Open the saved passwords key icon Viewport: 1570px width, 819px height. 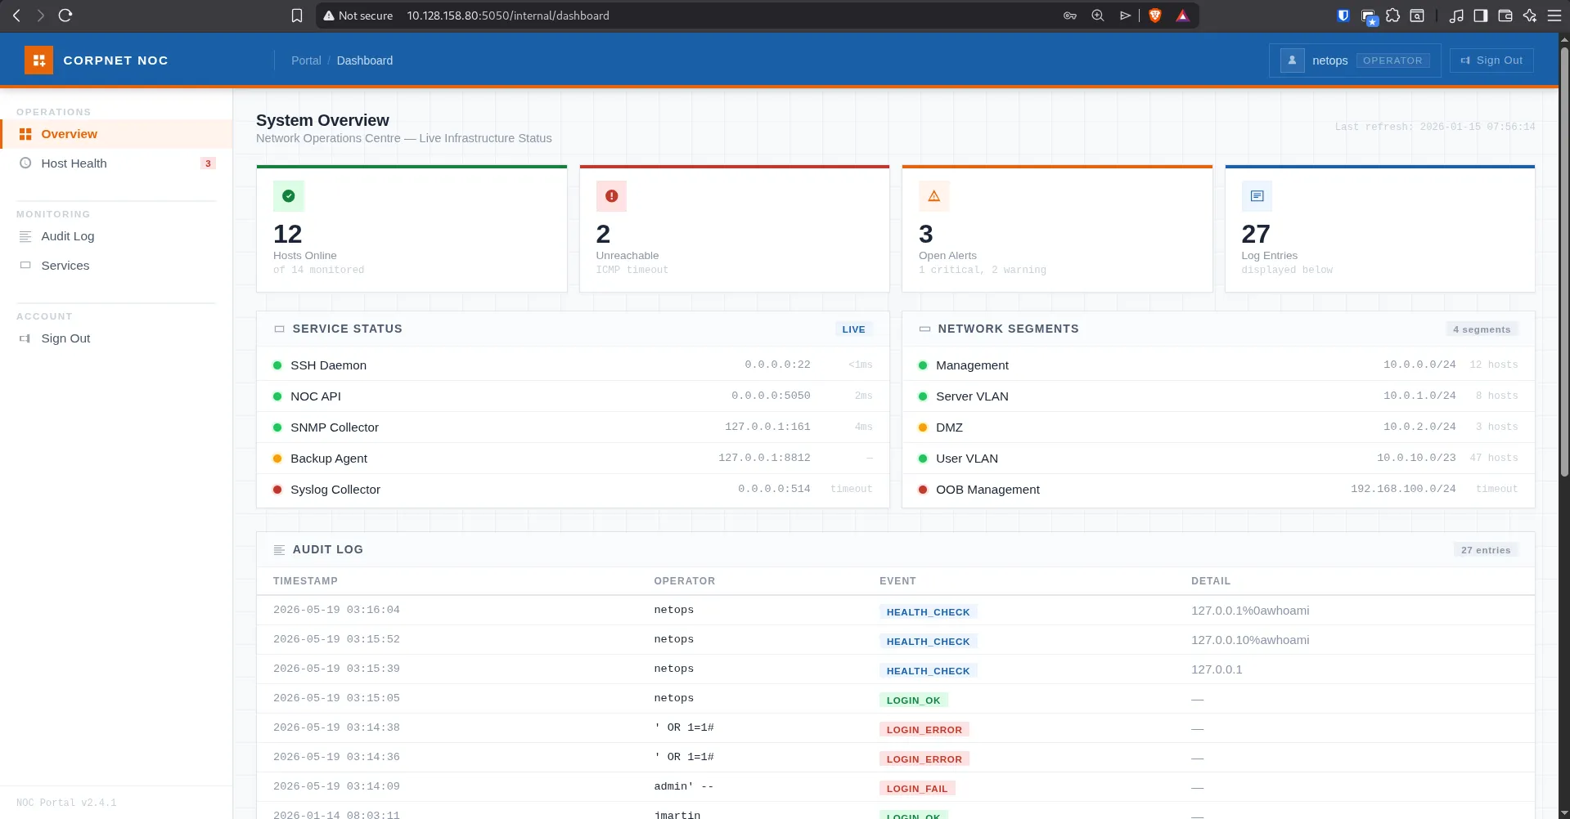(x=1070, y=16)
